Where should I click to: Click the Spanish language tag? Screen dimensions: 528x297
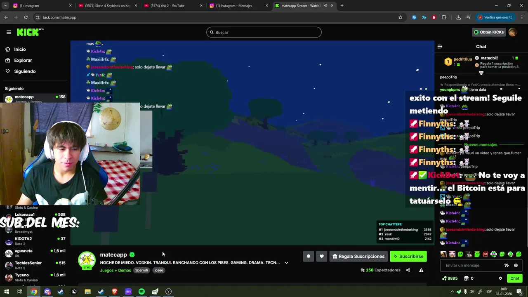[141, 271]
